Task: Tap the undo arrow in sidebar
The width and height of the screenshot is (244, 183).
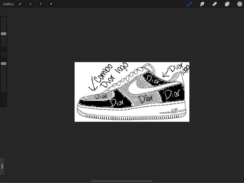Action: click(x=4, y=97)
